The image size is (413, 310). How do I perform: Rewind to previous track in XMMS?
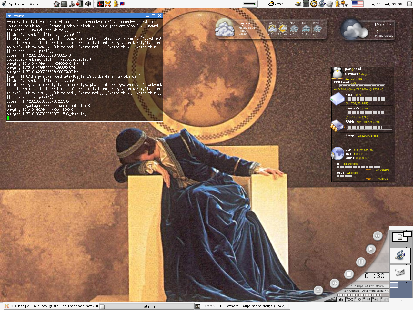pos(378,236)
